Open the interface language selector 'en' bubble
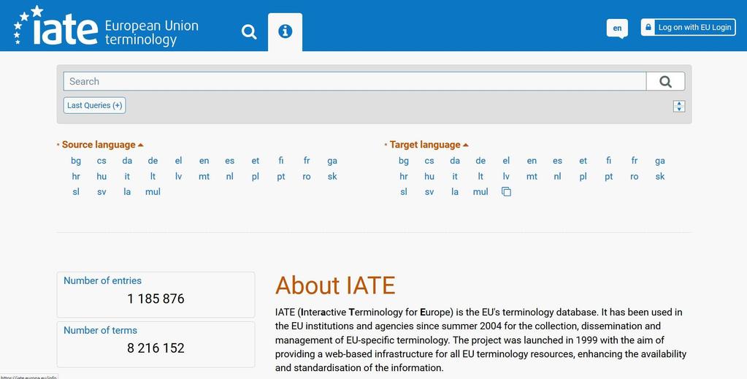This screenshot has width=747, height=379. coord(617,28)
